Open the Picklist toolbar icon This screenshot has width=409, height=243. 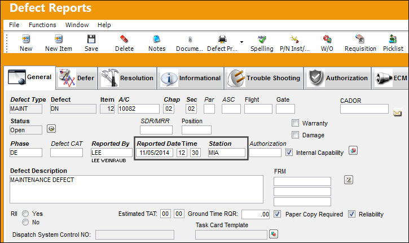[393, 39]
